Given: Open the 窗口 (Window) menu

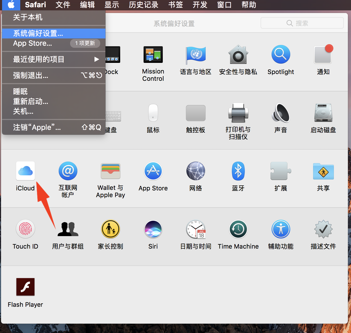Looking at the screenshot, I should click(x=224, y=5).
